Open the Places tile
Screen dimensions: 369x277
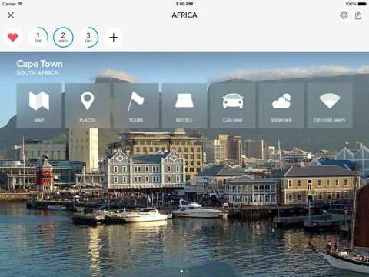(88, 105)
